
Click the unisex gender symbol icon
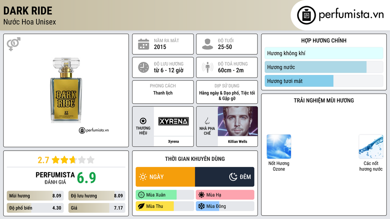(x=14, y=44)
